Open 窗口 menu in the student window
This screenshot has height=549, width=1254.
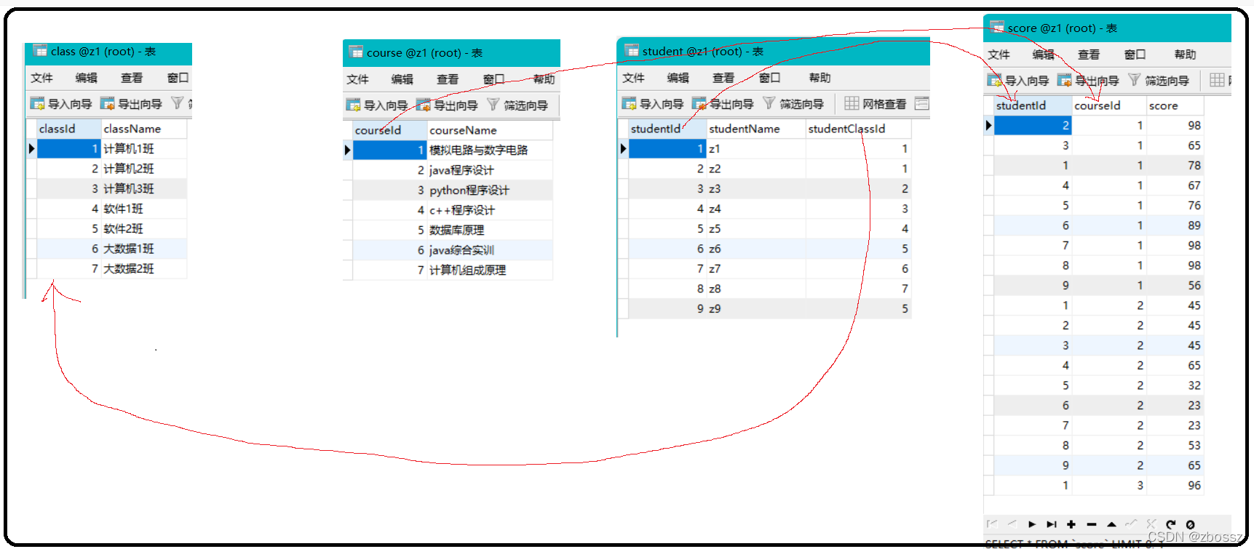769,78
